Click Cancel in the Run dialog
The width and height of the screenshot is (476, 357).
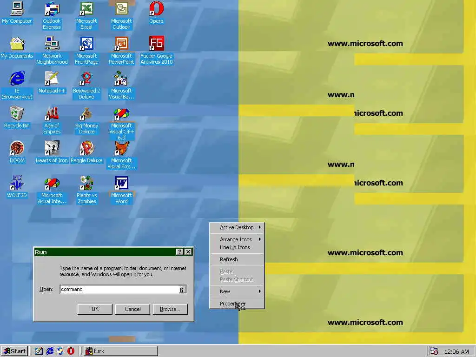point(132,309)
